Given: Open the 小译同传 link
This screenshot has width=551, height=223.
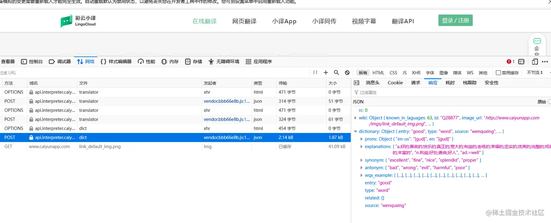Looking at the screenshot, I should [x=324, y=21].
